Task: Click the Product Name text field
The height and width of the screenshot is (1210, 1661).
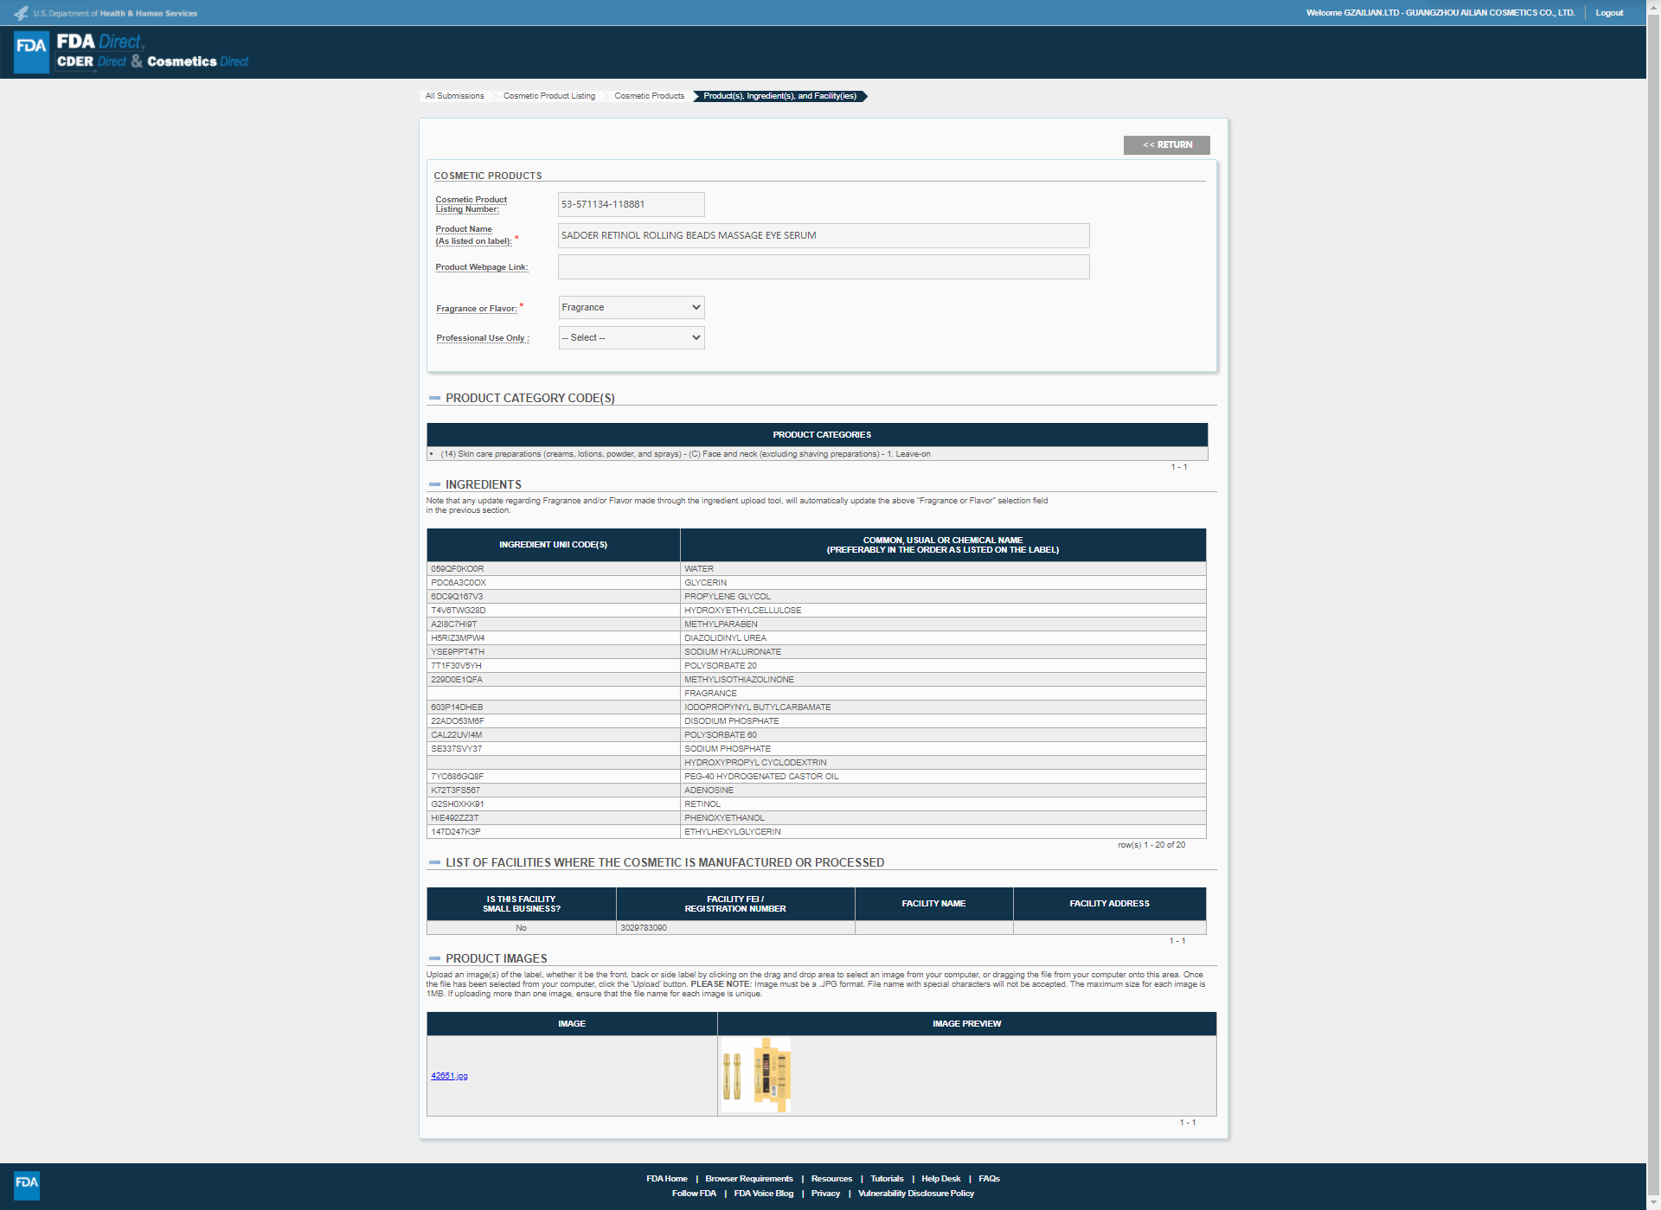Action: (x=823, y=236)
